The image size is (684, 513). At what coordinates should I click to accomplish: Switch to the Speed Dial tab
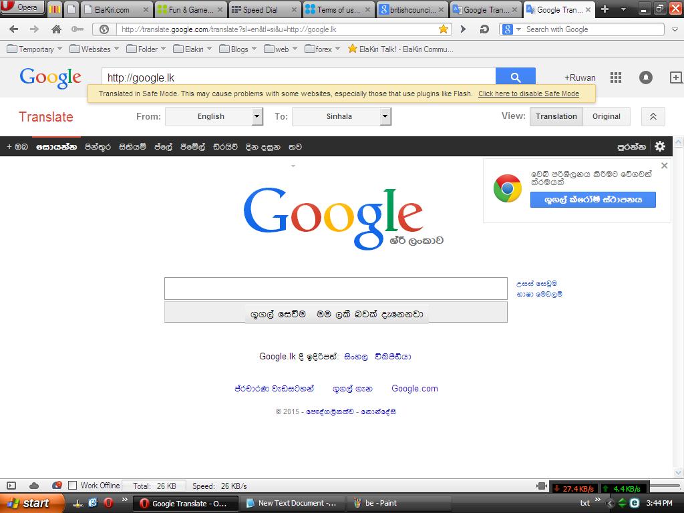(265, 9)
